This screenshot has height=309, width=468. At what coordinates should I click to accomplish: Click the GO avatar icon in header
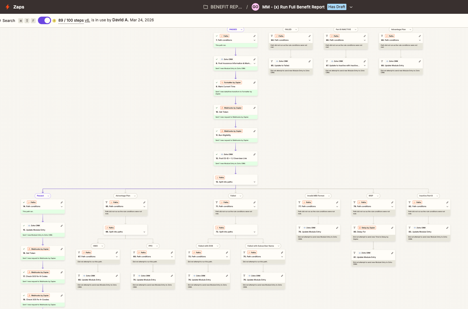(x=255, y=7)
